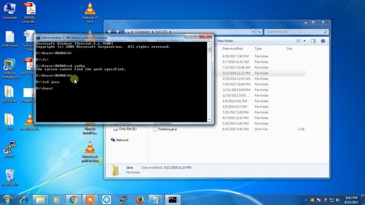
Task: Click the Explorer change view icon
Action: (x=299, y=41)
